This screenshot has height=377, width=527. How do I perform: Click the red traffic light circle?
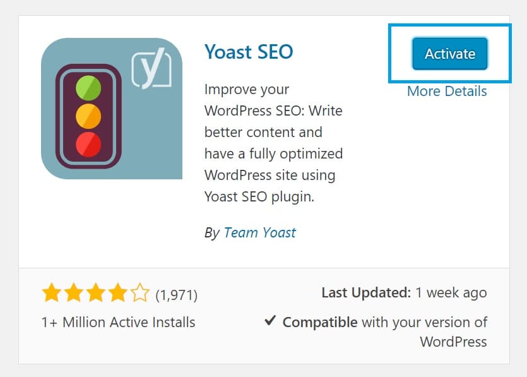(x=88, y=145)
